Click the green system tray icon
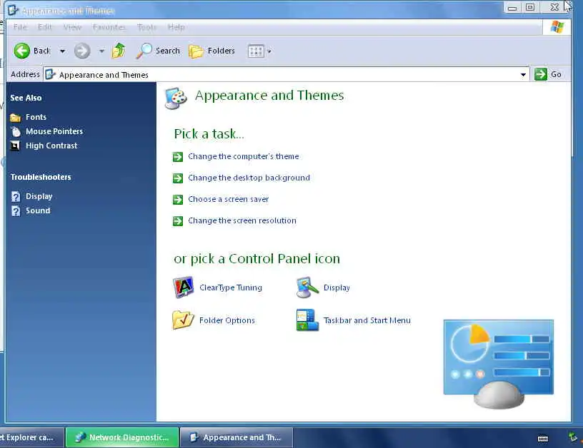Viewport: 583px width, 448px height. pyautogui.click(x=573, y=437)
